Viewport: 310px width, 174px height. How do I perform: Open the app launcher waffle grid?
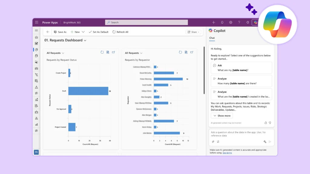37,22
